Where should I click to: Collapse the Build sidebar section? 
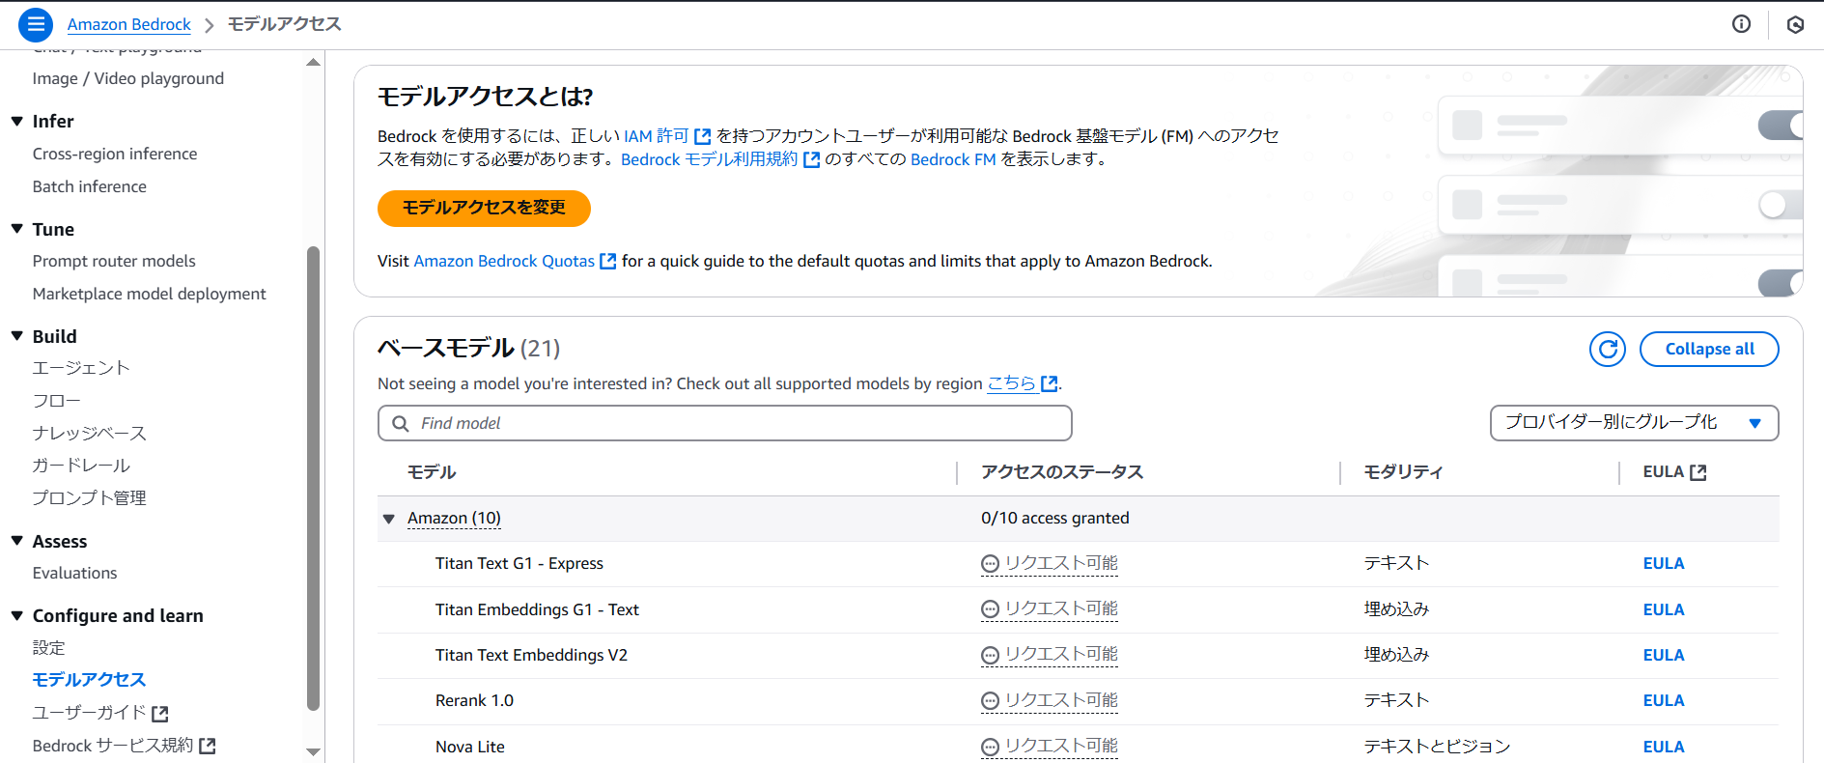click(16, 336)
